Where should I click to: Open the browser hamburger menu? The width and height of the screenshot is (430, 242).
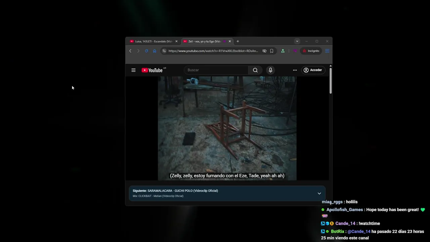point(327,51)
